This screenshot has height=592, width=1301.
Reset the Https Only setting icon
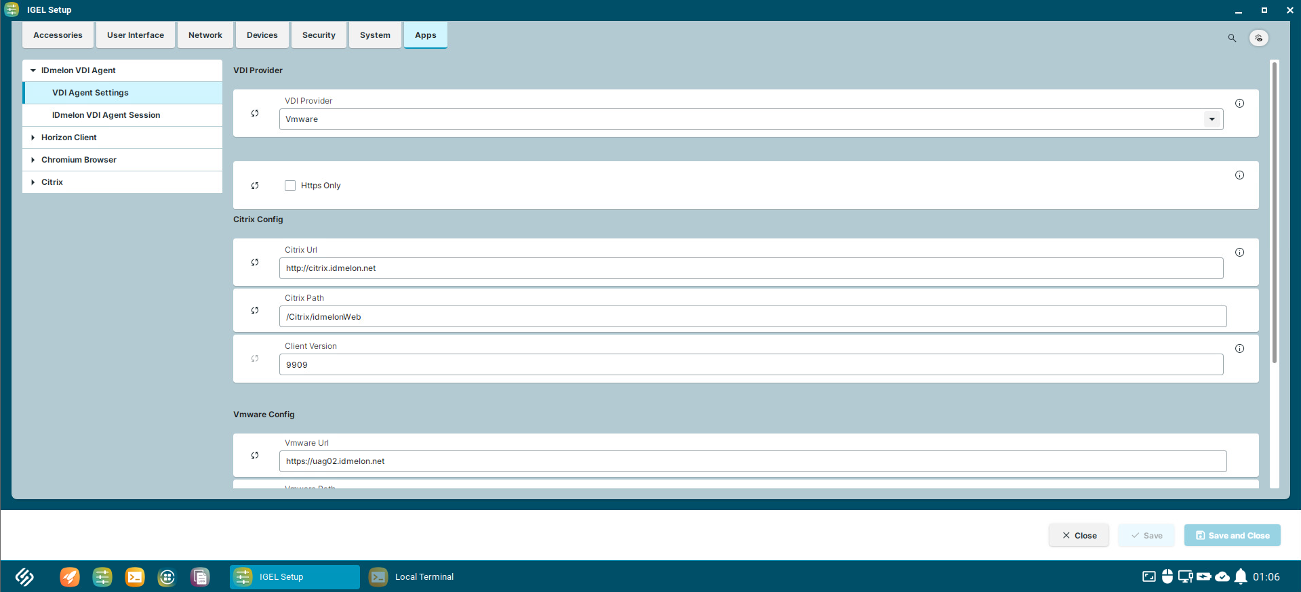(x=255, y=186)
